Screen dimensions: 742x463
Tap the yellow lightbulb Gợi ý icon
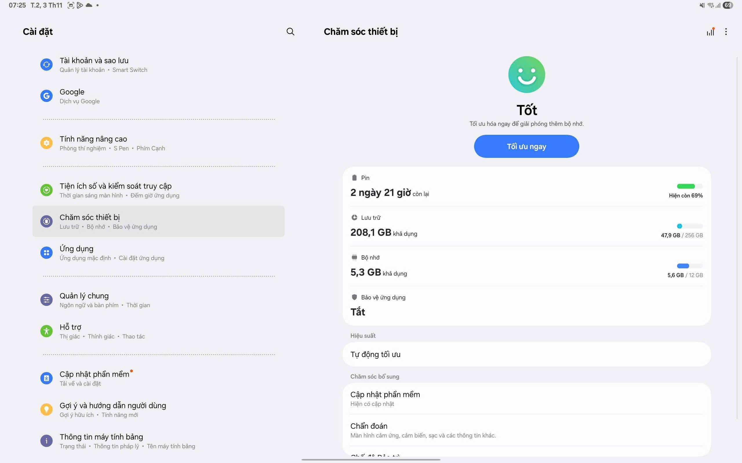tap(47, 409)
